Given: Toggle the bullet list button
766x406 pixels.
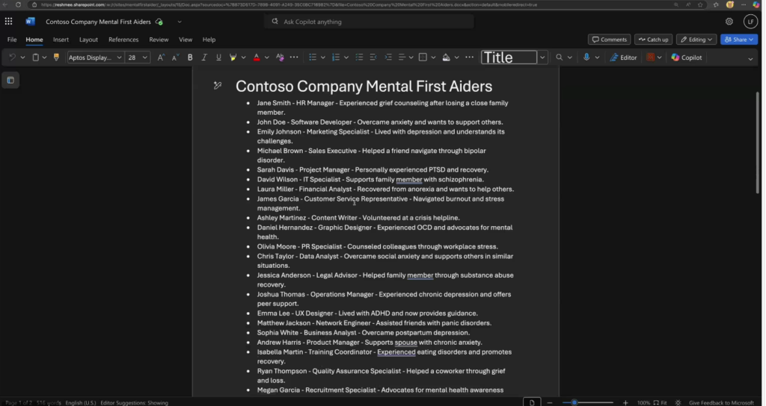Looking at the screenshot, I should [x=313, y=57].
